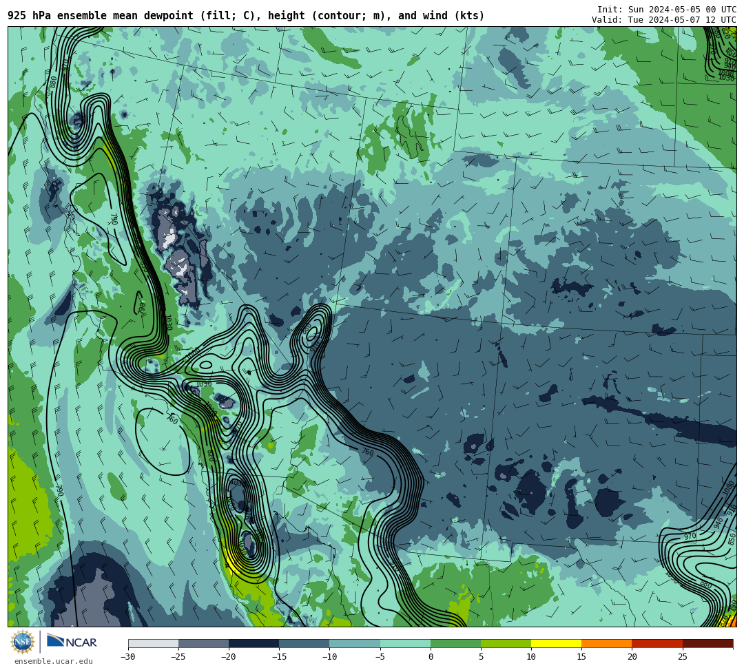Click the yellow 10 to 15 colorbar swatch

556,643
